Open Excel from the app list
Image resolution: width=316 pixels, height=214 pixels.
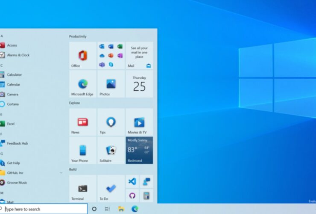32,124
